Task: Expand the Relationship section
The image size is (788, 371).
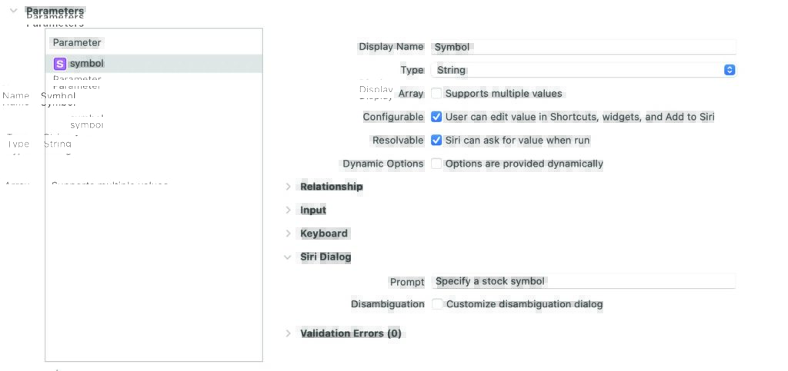Action: point(289,187)
